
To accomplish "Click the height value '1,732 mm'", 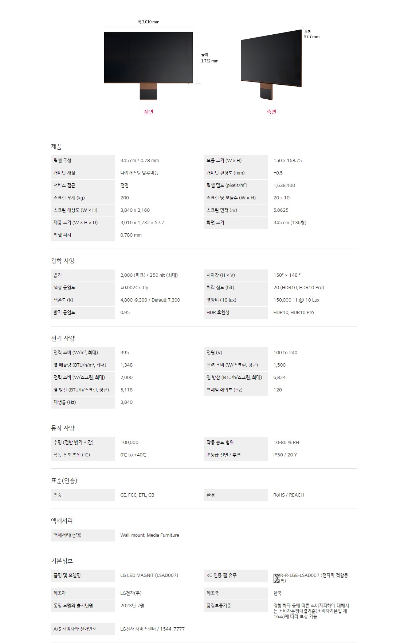I will pos(210,61).
